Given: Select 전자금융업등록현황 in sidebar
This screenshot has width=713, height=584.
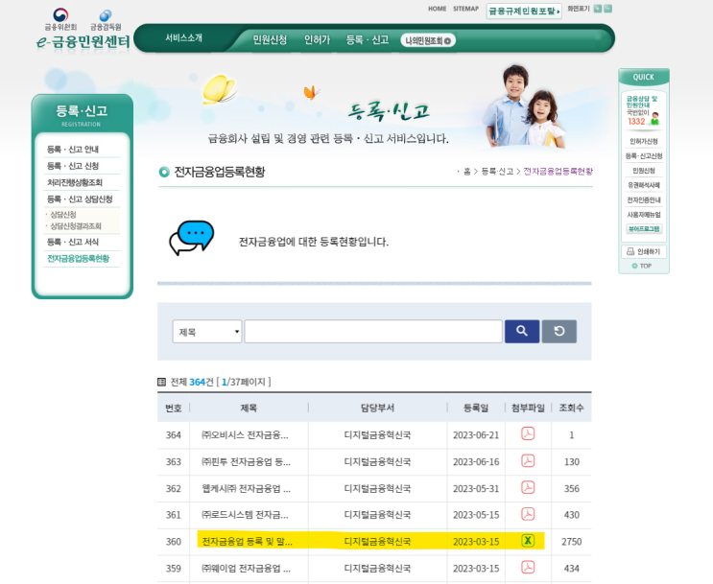Looking at the screenshot, I should click(79, 259).
